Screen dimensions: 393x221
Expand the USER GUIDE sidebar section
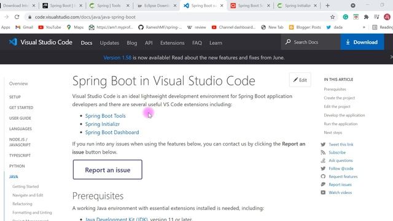click(20, 118)
